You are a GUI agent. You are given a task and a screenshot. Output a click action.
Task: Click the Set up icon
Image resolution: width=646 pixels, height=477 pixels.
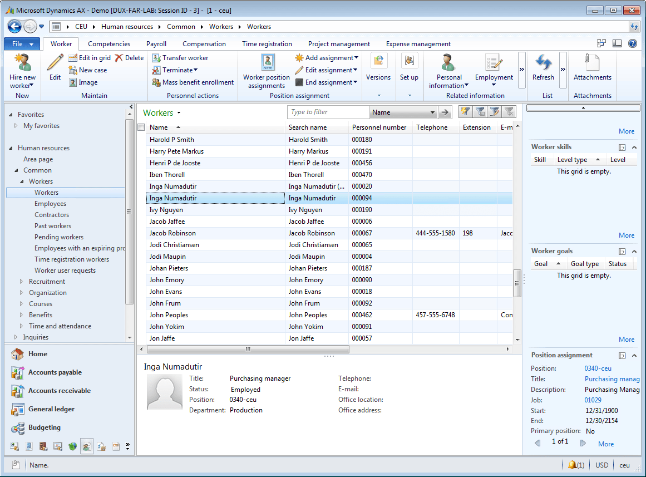pos(409,67)
